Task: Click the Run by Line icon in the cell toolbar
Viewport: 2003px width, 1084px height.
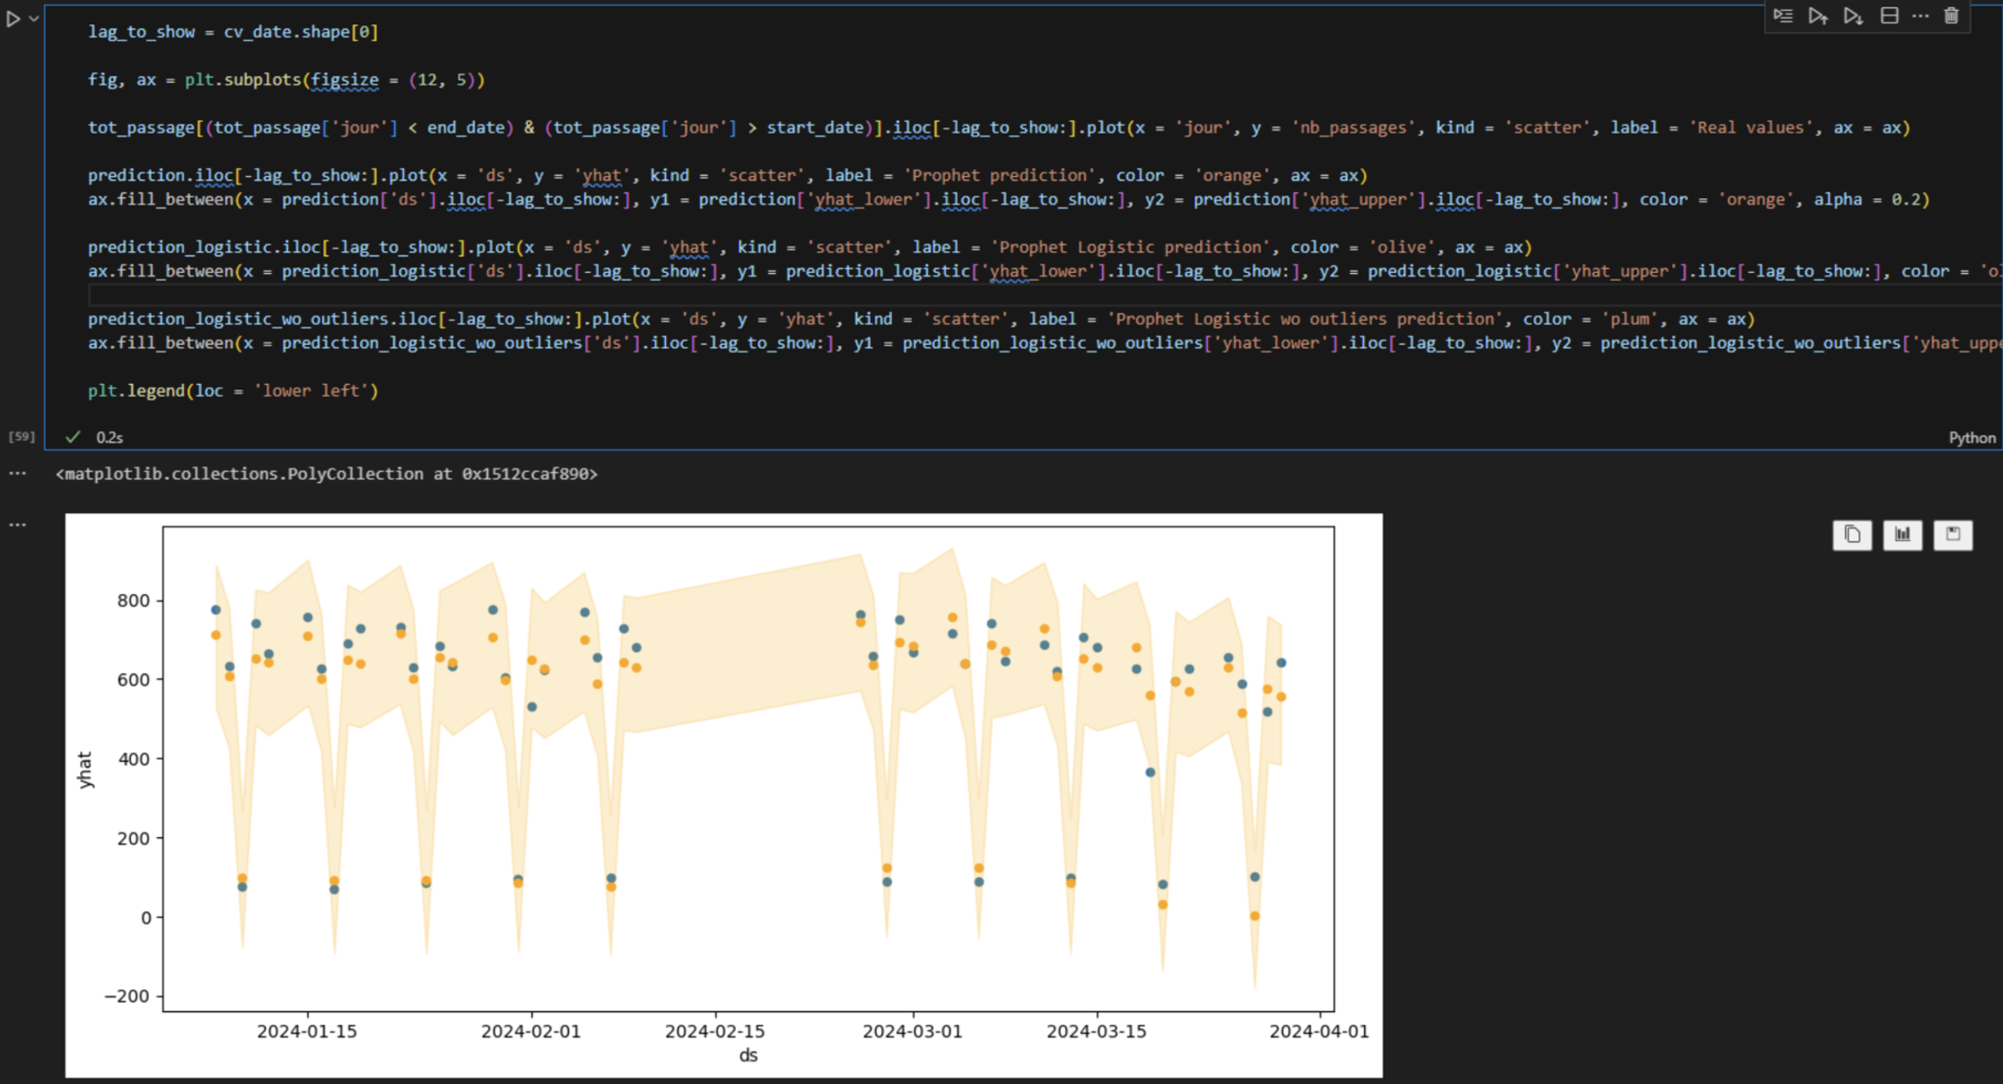Action: (1783, 16)
